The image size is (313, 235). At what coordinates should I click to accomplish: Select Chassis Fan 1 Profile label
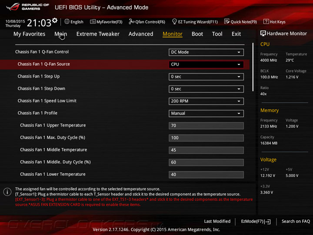pos(37,113)
